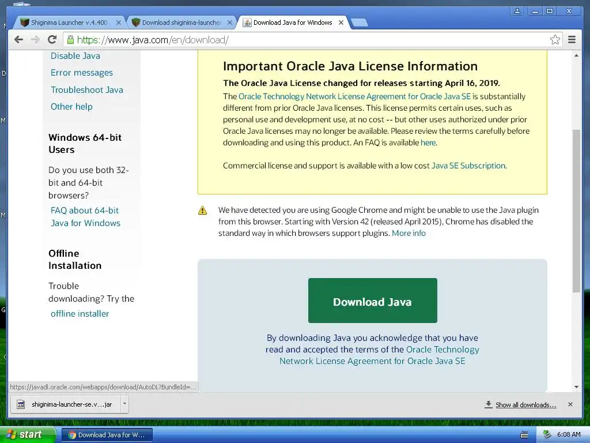Close the downloads bar

pos(570,404)
